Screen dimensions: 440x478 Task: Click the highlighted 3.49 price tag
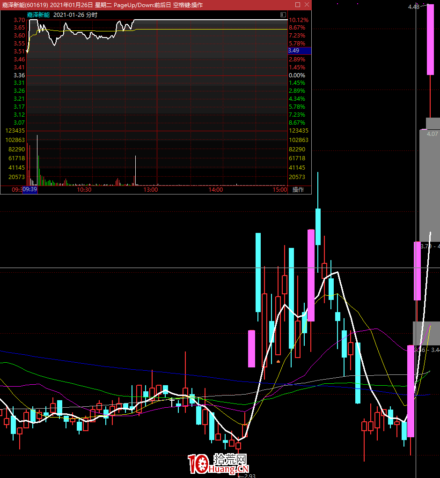(299, 51)
